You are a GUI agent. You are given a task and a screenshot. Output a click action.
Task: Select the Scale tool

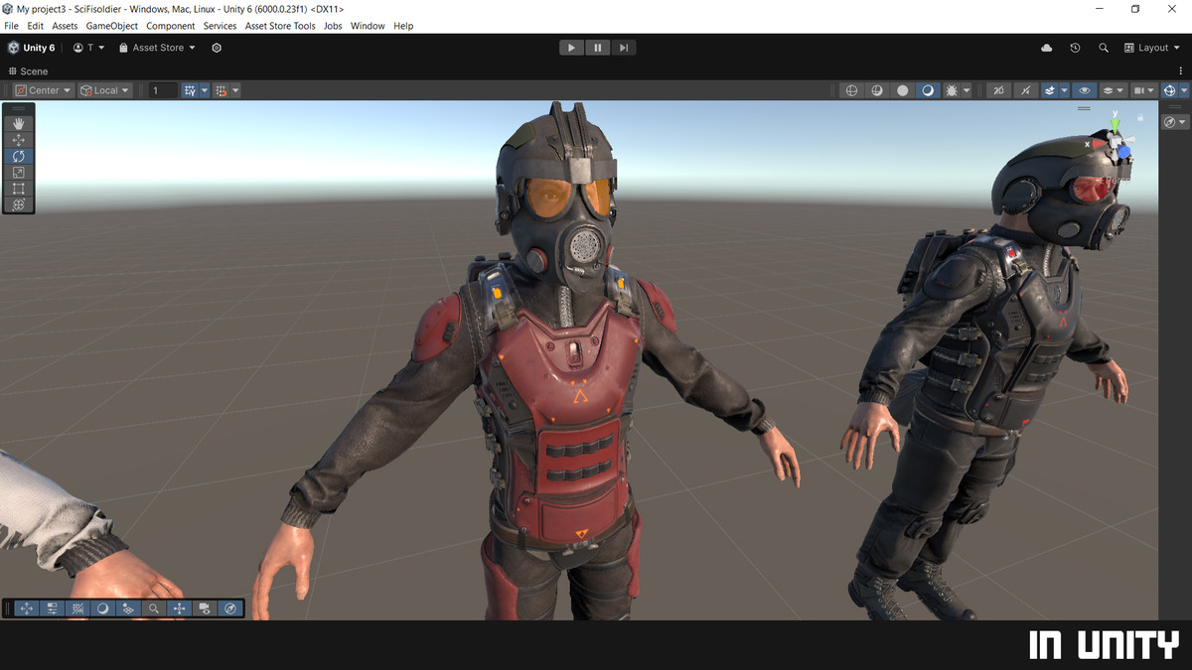(x=18, y=172)
